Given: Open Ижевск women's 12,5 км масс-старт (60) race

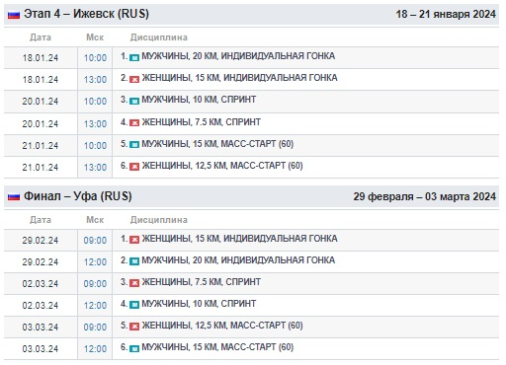Looking at the screenshot, I should (x=222, y=166).
